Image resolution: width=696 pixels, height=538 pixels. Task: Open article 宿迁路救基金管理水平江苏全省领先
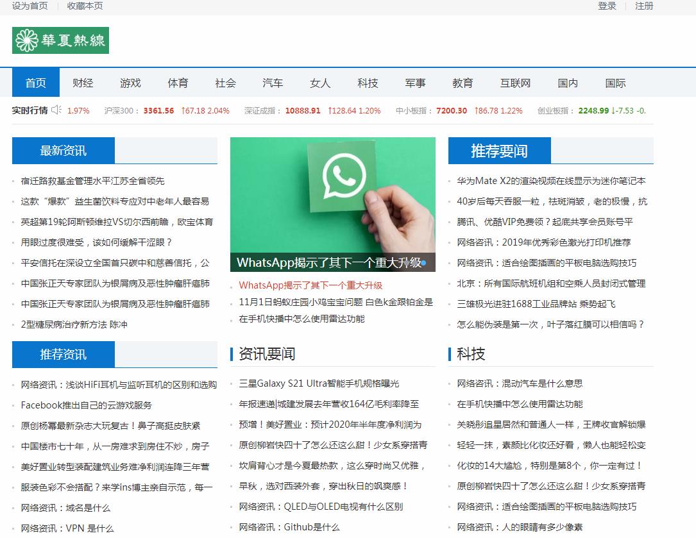click(92, 181)
